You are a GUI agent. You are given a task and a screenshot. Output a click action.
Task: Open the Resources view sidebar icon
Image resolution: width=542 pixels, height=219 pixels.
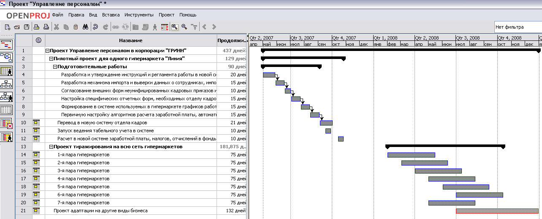coord(7,71)
